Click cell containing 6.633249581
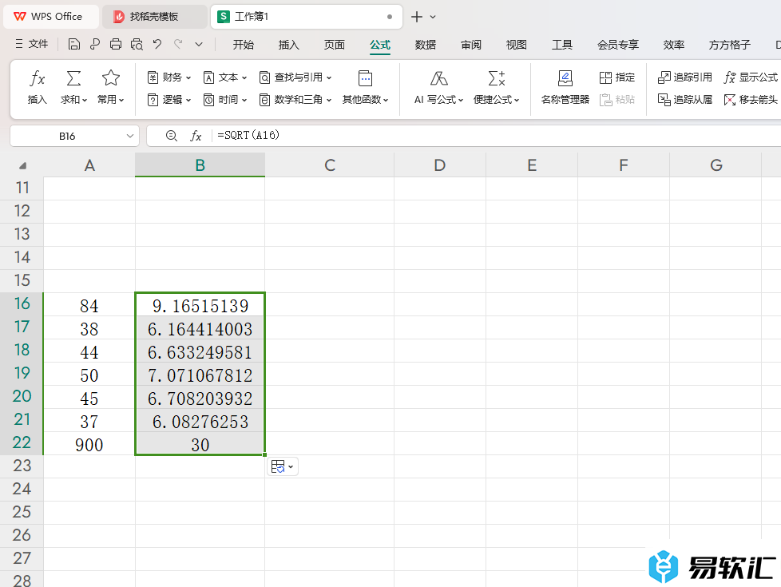The image size is (781, 587). click(x=200, y=351)
